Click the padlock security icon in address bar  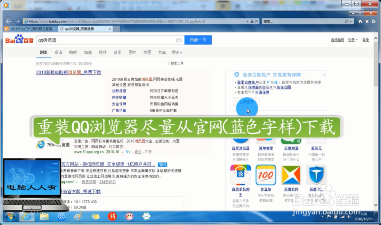(x=252, y=21)
